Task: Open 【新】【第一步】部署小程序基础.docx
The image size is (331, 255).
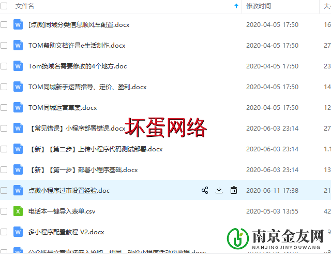Action: [x=83, y=169]
